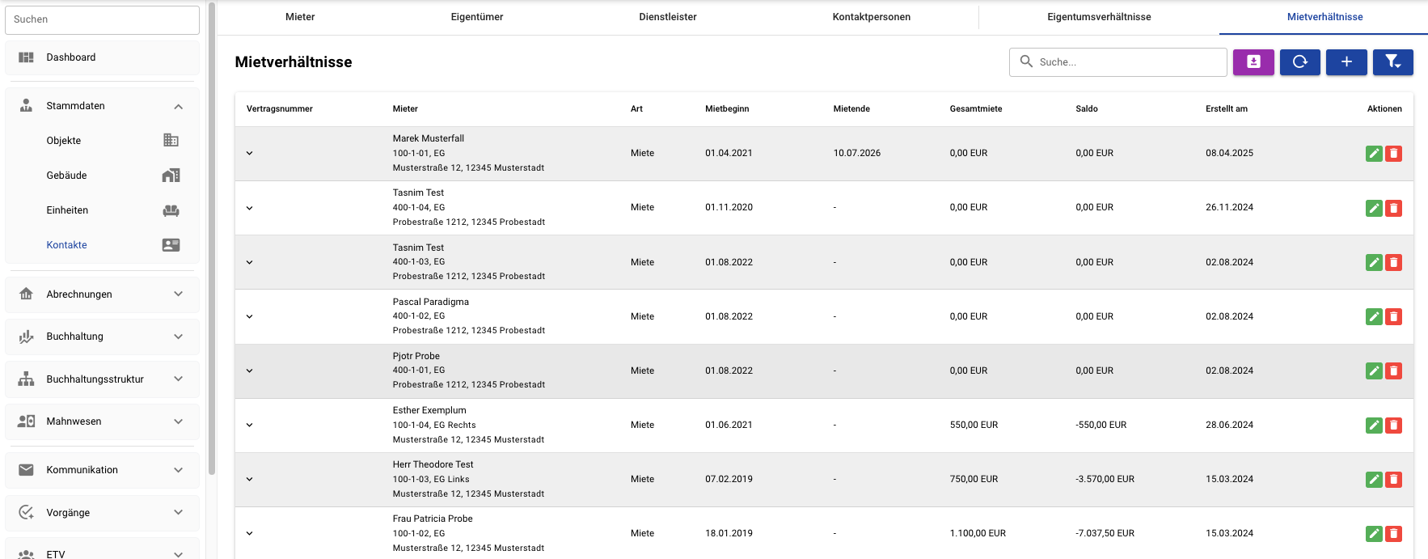Edit Herr Theodore Test's contract entry
The width and height of the screenshot is (1428, 559).
point(1374,480)
